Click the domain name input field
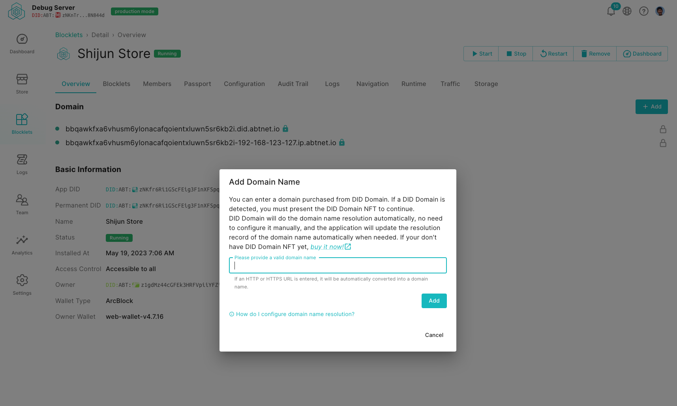This screenshot has width=677, height=406. 338,265
